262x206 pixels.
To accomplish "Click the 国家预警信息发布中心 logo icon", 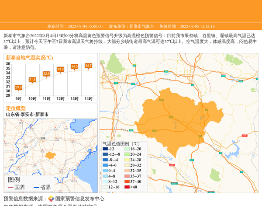I will (x=51, y=199).
